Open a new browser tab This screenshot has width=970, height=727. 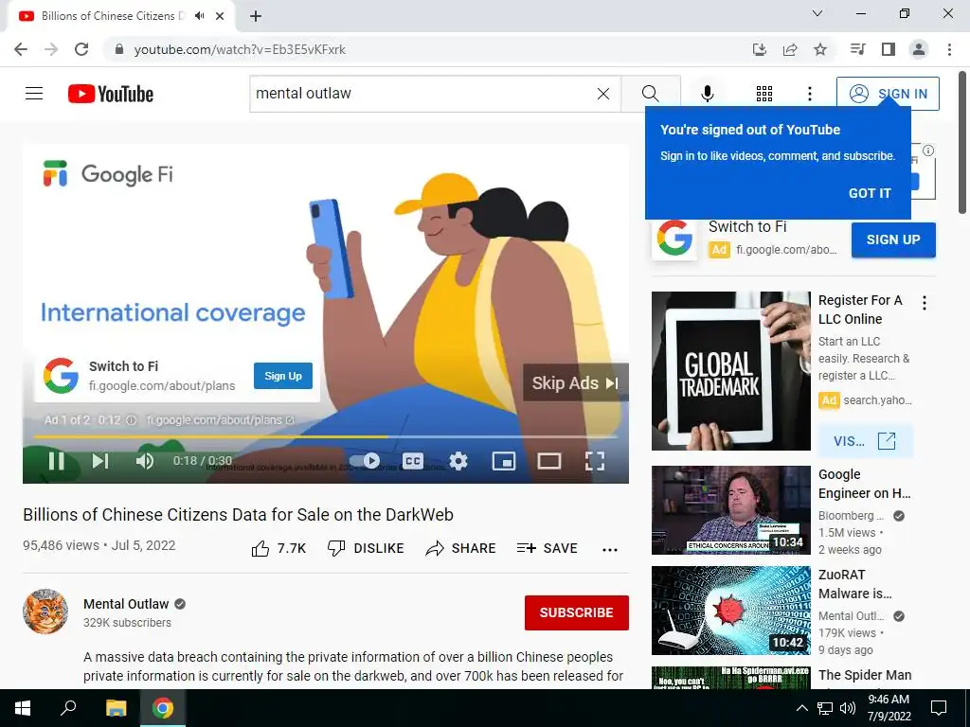point(256,16)
